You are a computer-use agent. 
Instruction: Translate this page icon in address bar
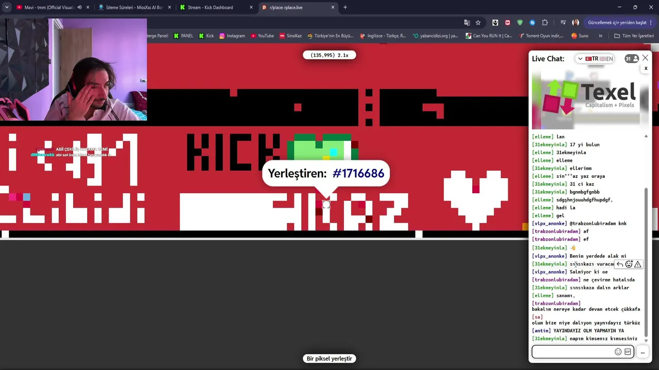tap(467, 23)
